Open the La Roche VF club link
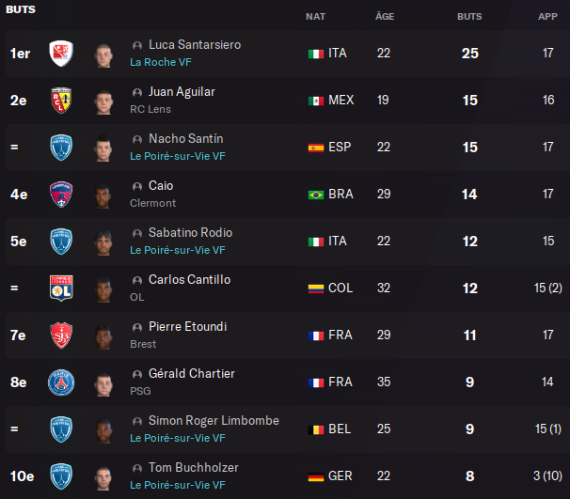This screenshot has width=570, height=499. 164,62
